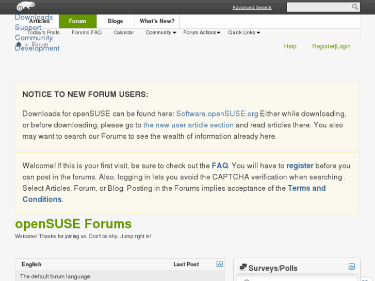Click the Last Post column header
Image resolution: width=375 pixels, height=281 pixels.
[186, 265]
